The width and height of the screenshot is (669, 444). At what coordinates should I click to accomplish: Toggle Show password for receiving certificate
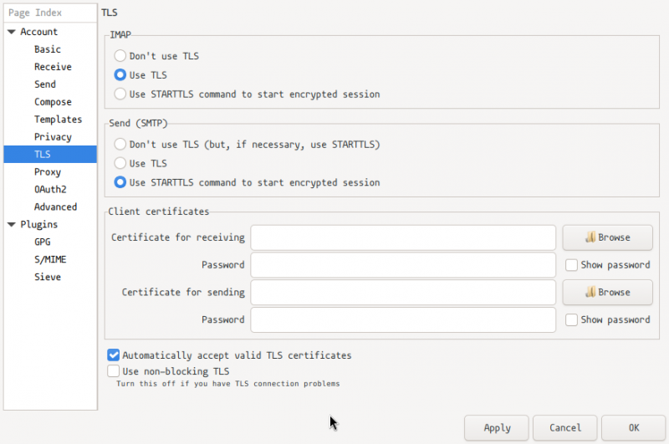coord(571,265)
